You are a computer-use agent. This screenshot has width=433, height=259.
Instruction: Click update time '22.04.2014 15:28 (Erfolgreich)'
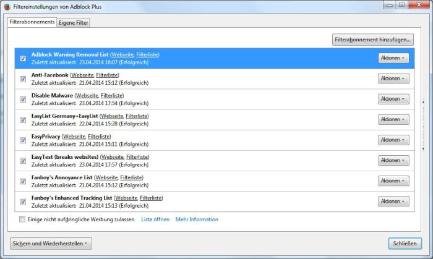tap(114, 124)
